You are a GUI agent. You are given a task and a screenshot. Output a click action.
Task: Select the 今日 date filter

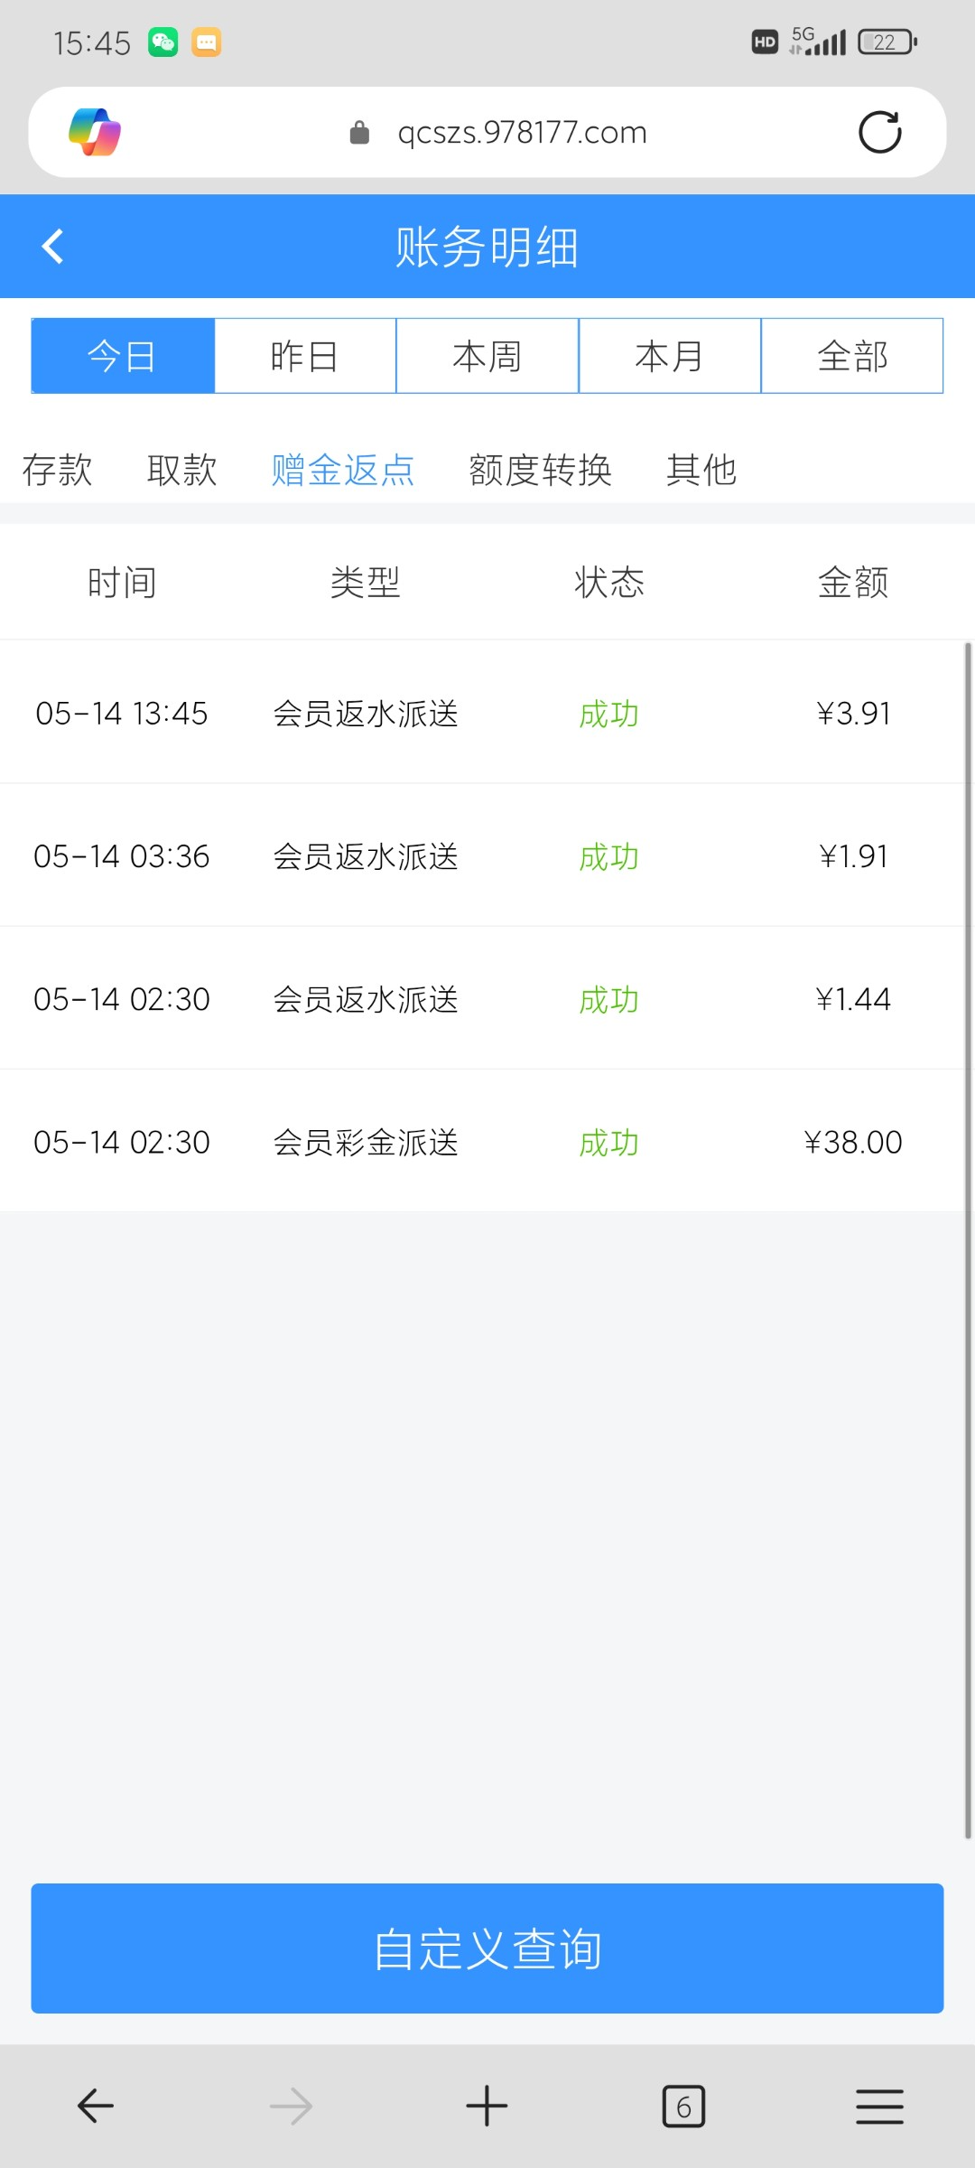click(x=123, y=356)
